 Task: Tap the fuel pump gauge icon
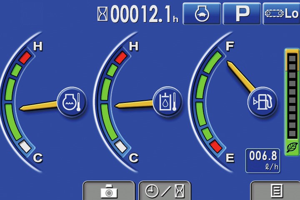click(262, 102)
